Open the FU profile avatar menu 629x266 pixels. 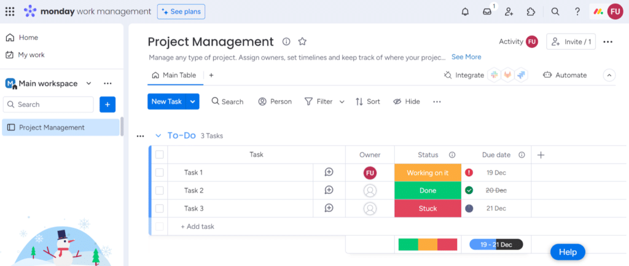614,12
